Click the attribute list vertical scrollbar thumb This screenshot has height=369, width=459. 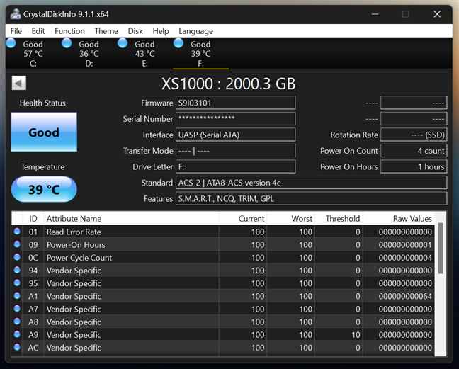[x=441, y=248]
